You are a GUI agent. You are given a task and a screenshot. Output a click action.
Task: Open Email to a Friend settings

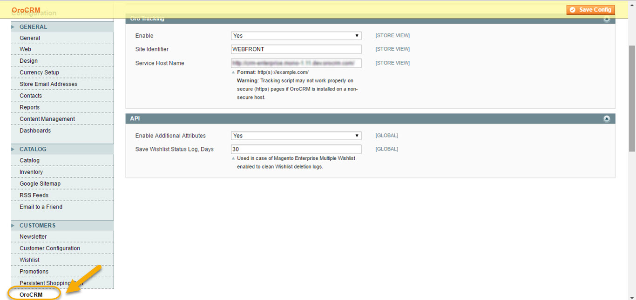(62, 207)
